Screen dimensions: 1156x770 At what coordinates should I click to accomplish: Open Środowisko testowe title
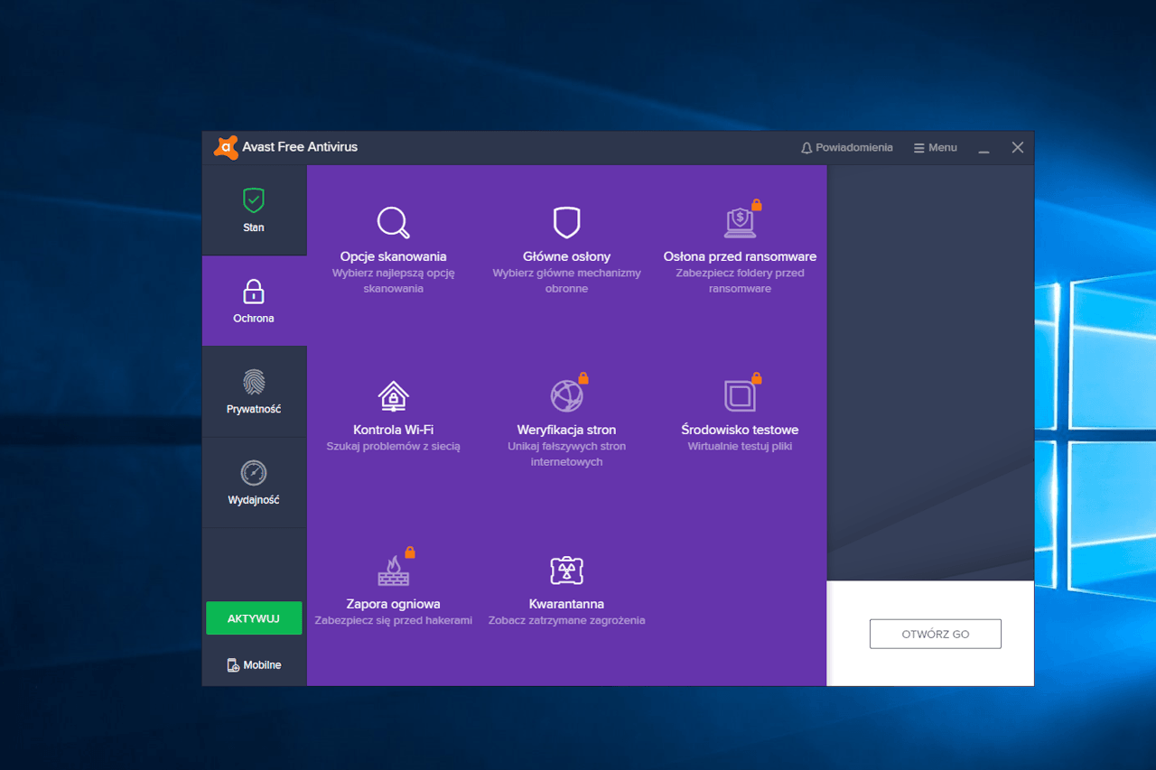point(740,430)
